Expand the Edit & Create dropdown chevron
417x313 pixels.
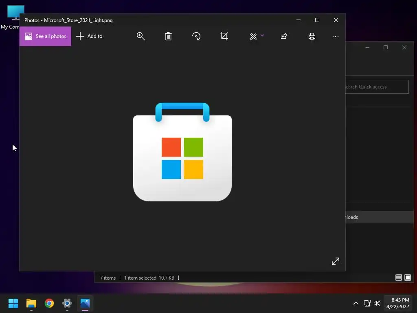(262, 35)
